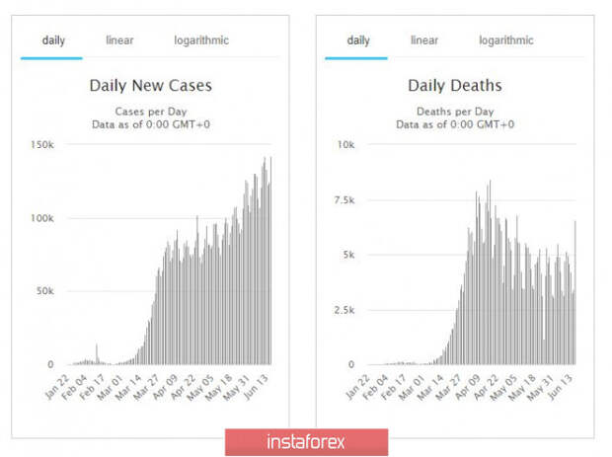Click the instaforex logo banner
This screenshot has height=457, width=612.
click(x=306, y=442)
